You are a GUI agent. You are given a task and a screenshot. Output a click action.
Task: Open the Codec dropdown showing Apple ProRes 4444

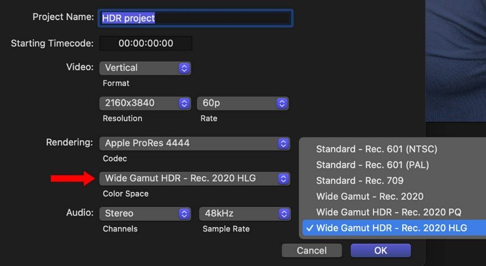pyautogui.click(x=194, y=143)
